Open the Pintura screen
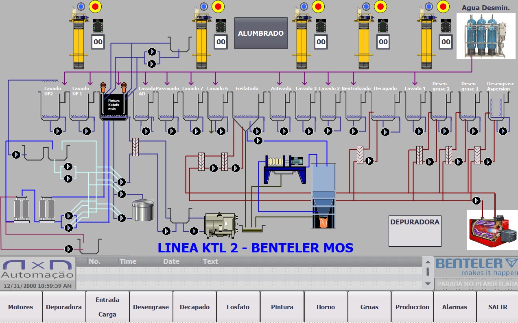This screenshot has height=323, width=518. tap(282, 307)
